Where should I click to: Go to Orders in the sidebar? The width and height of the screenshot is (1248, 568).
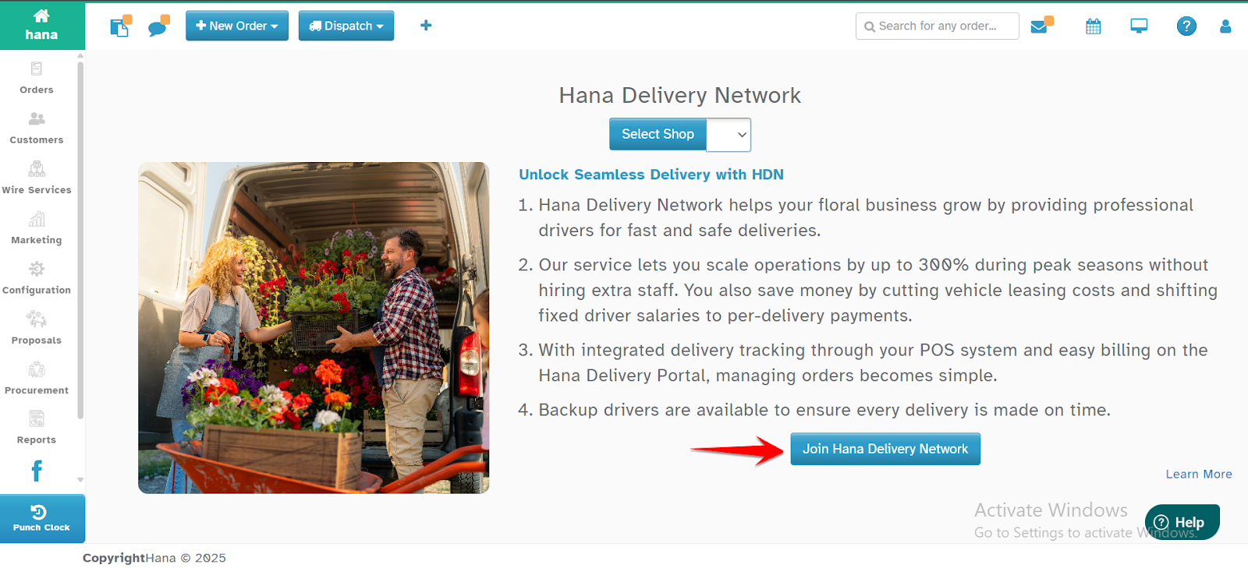[x=37, y=78]
